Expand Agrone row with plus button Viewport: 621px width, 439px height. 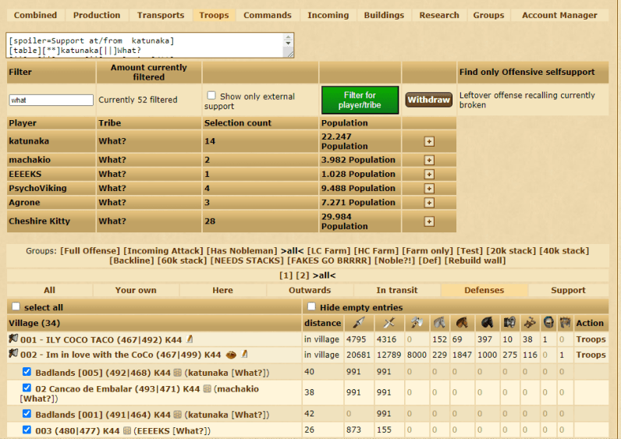click(429, 203)
